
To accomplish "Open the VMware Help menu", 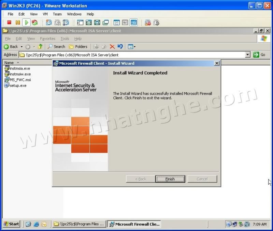I will (x=90, y=14).
